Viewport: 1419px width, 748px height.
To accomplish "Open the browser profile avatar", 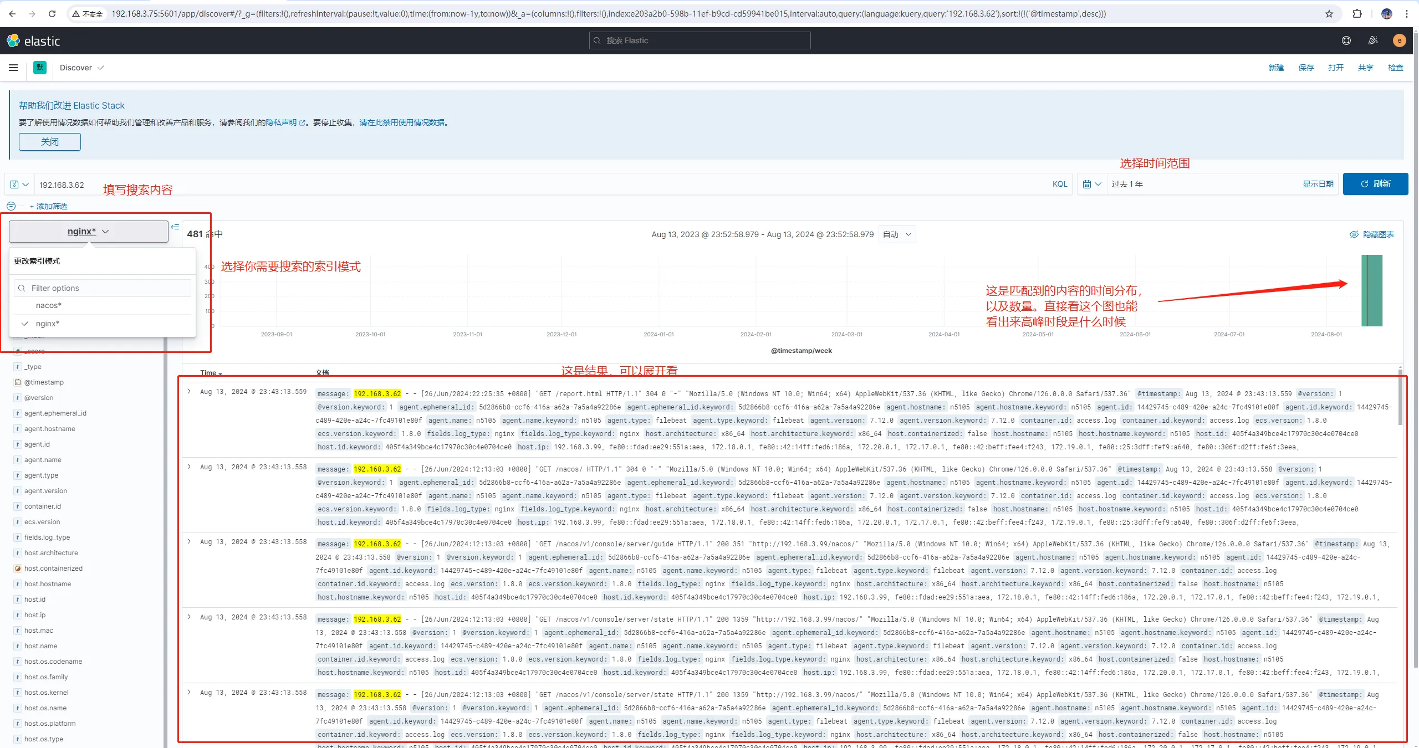I will (x=1387, y=14).
